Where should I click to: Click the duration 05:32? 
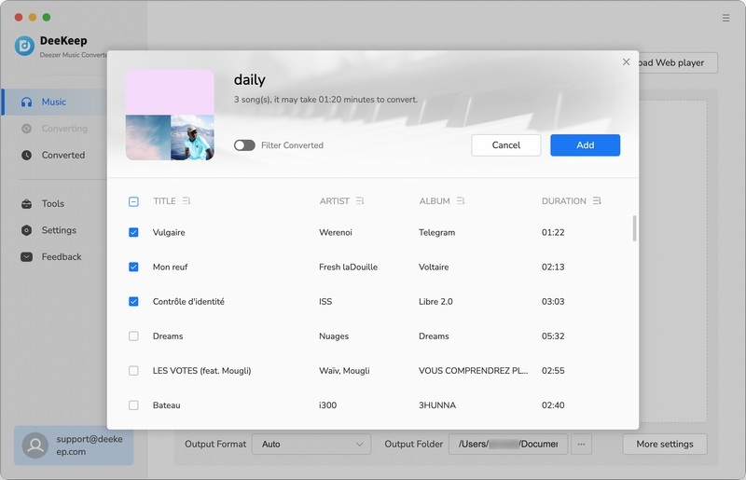(553, 336)
